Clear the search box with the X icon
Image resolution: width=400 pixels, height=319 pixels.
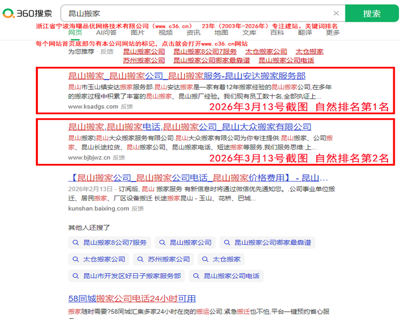tap(336, 13)
